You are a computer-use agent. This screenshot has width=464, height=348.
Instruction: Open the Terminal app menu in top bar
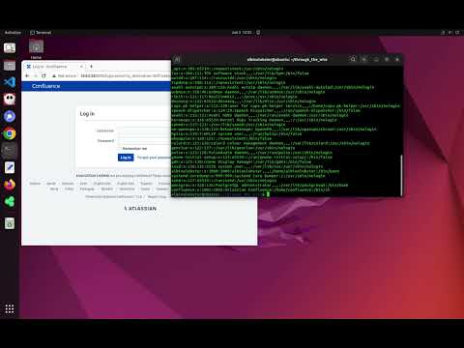pyautogui.click(x=41, y=33)
